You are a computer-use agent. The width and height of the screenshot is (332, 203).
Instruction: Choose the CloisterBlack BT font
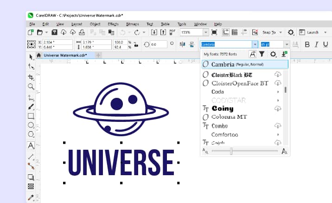232,75
